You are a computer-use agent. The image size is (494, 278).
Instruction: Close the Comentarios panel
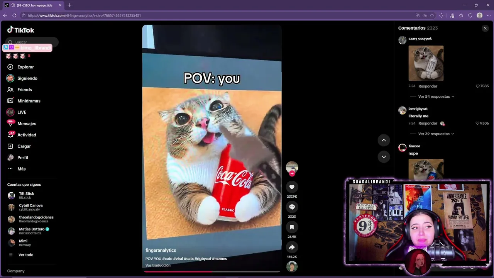point(485,28)
